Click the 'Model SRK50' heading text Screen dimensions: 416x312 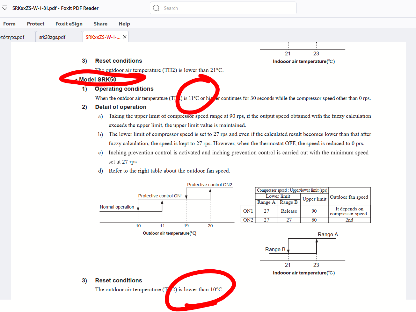(x=98, y=79)
